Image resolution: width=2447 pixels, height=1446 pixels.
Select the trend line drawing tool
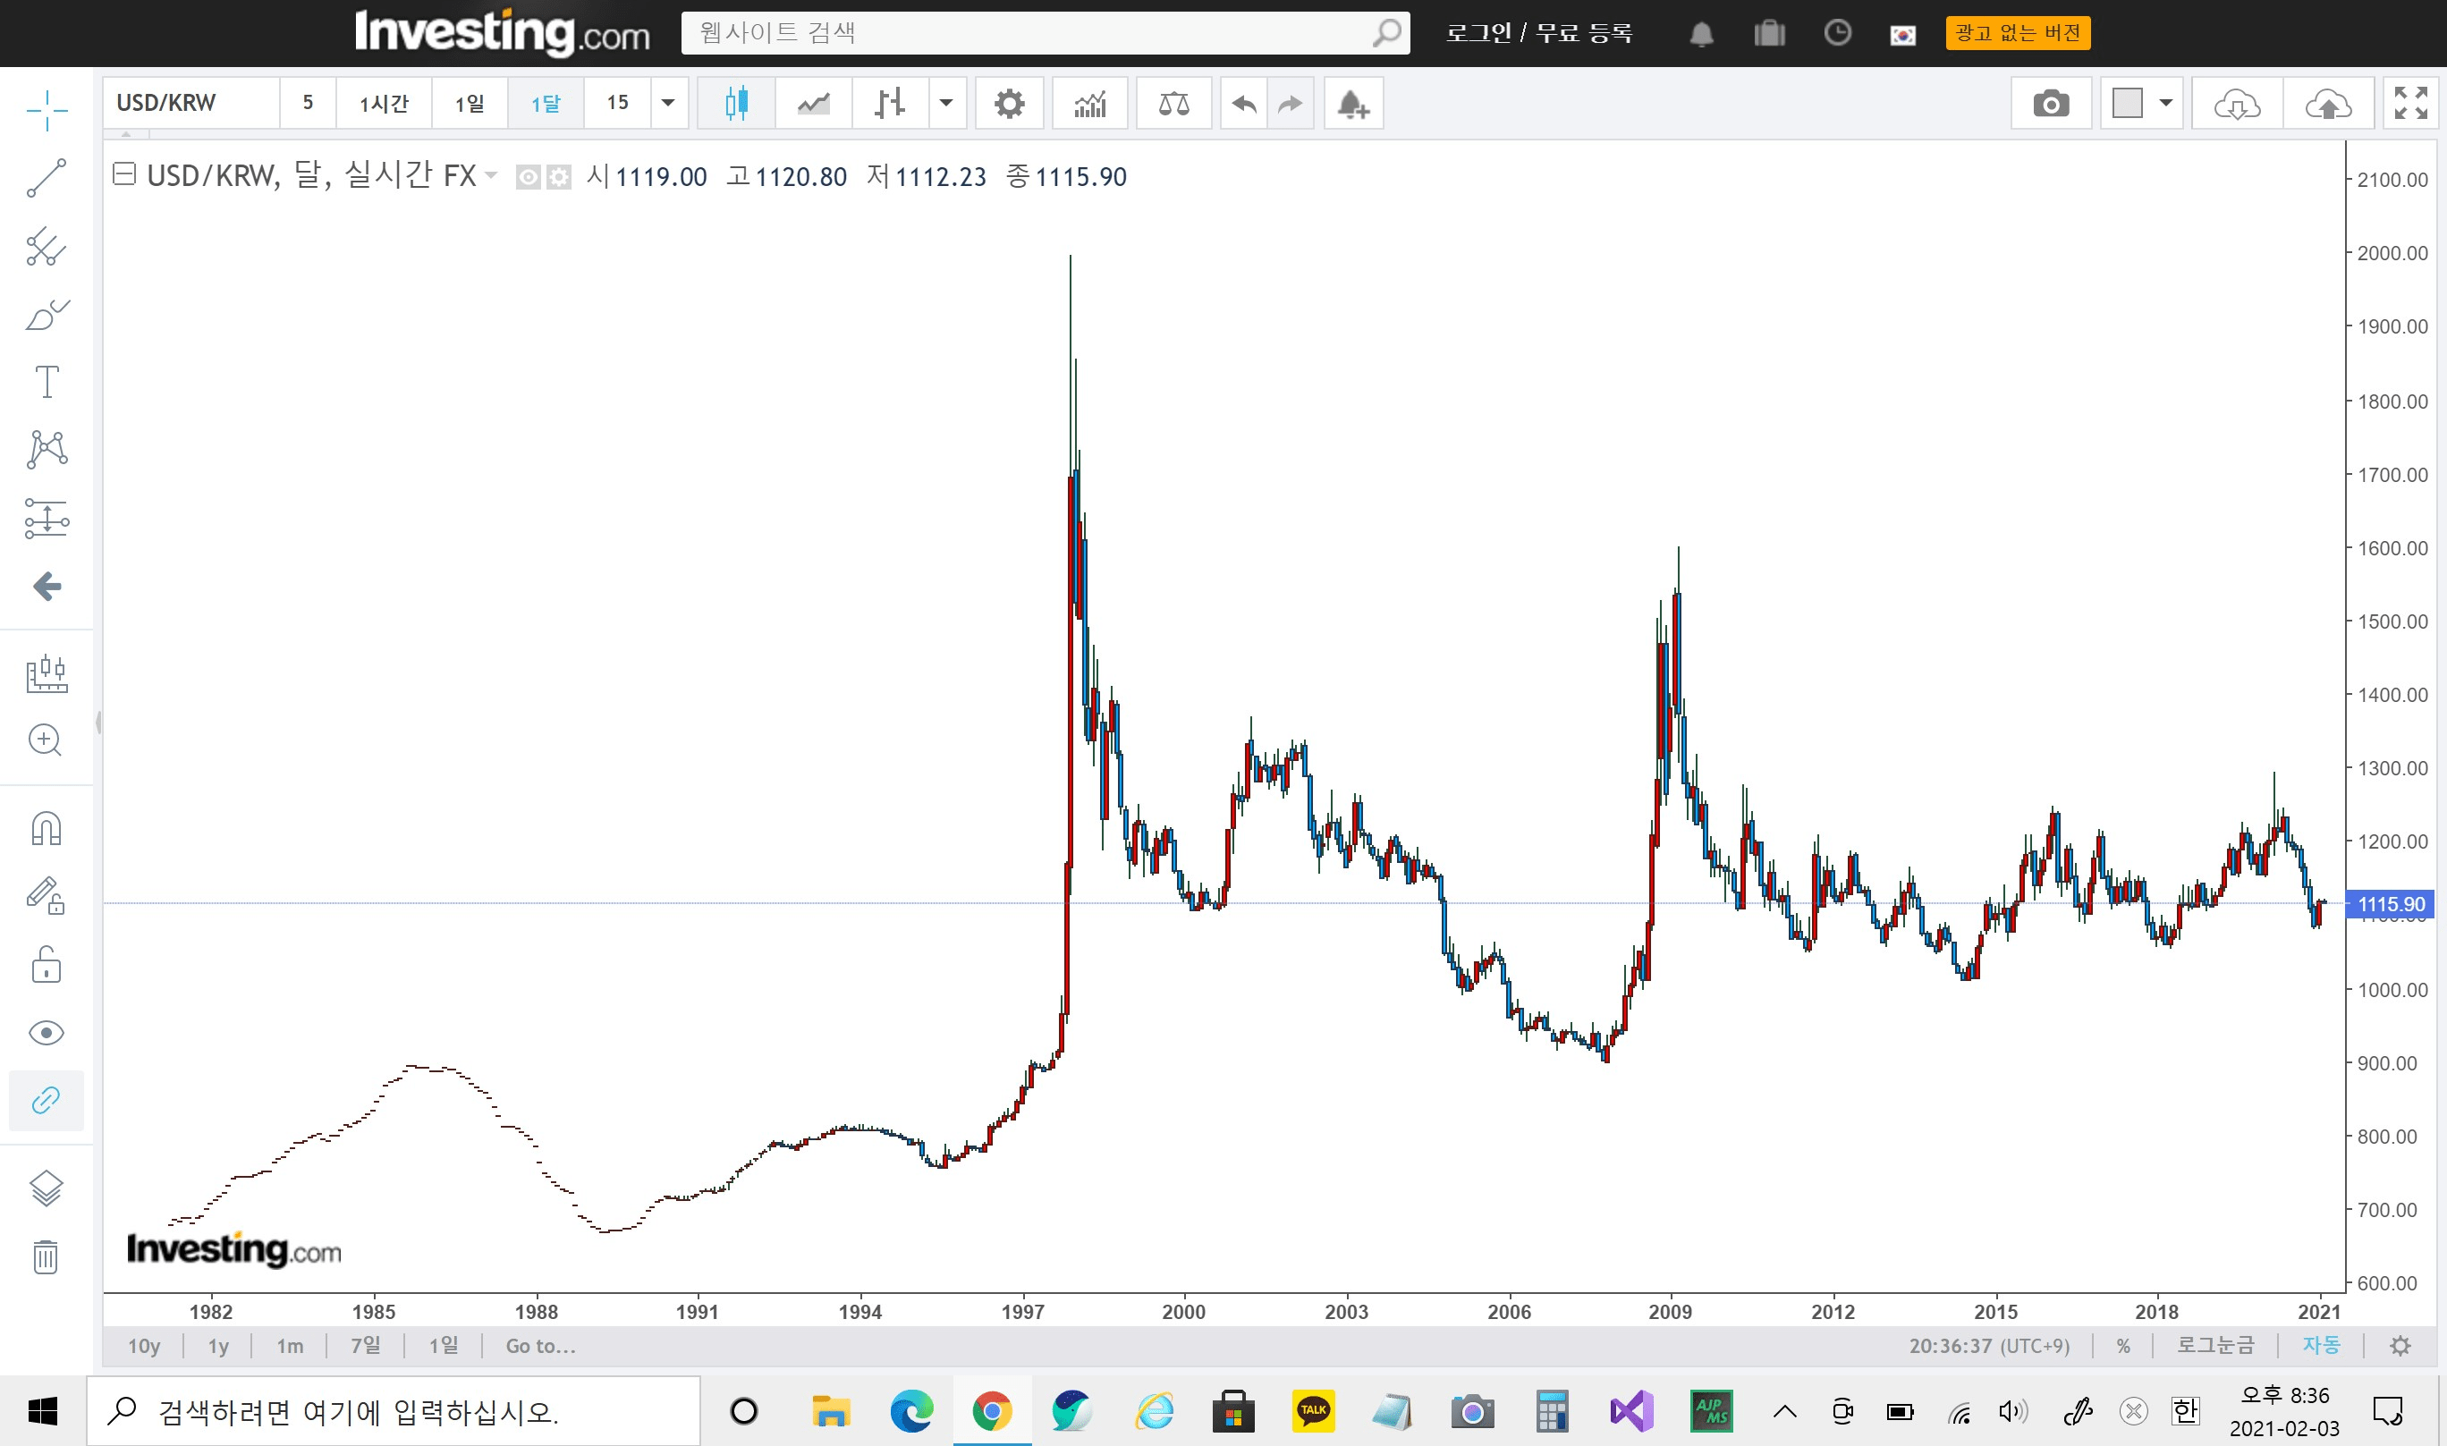(47, 178)
